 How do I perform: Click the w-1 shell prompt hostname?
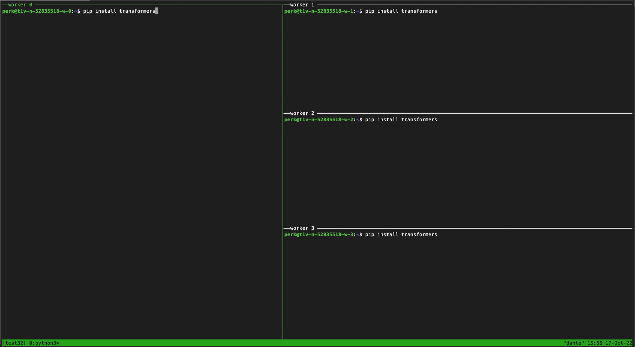[319, 11]
